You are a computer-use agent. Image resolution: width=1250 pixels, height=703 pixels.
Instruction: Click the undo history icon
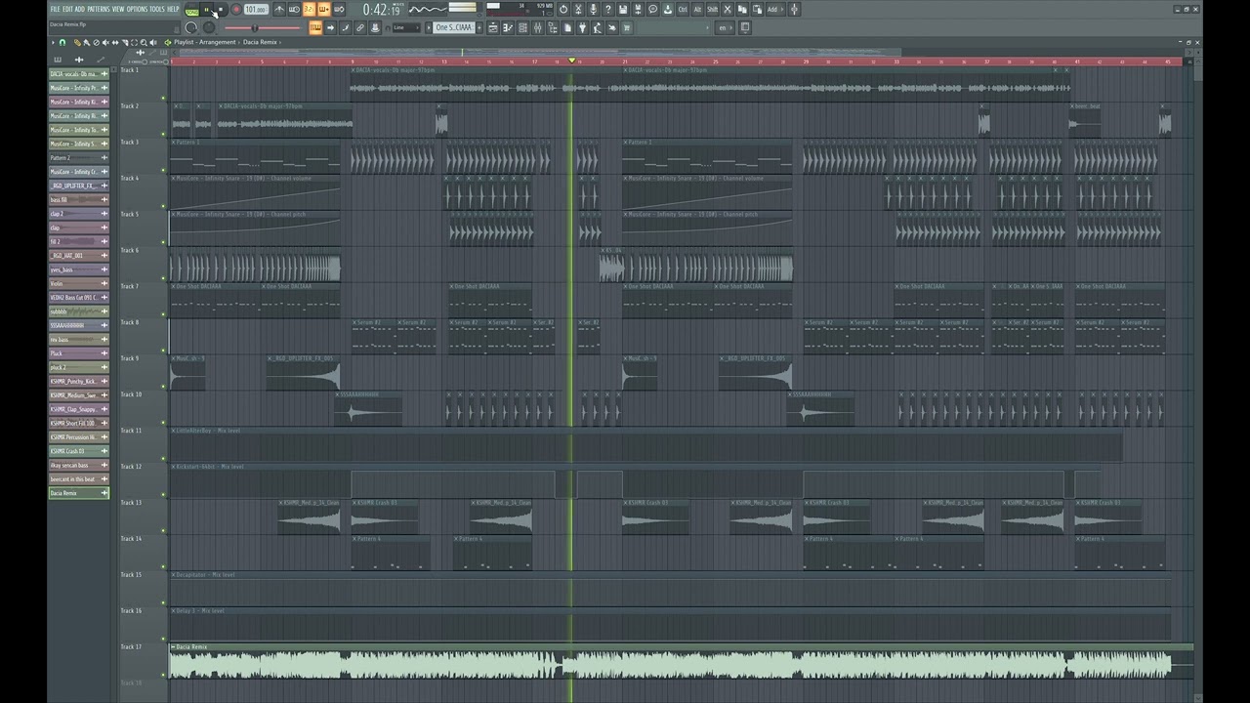point(563,10)
